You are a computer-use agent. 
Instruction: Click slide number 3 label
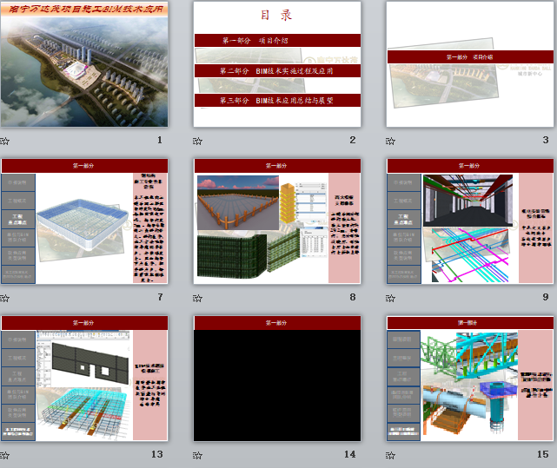546,140
